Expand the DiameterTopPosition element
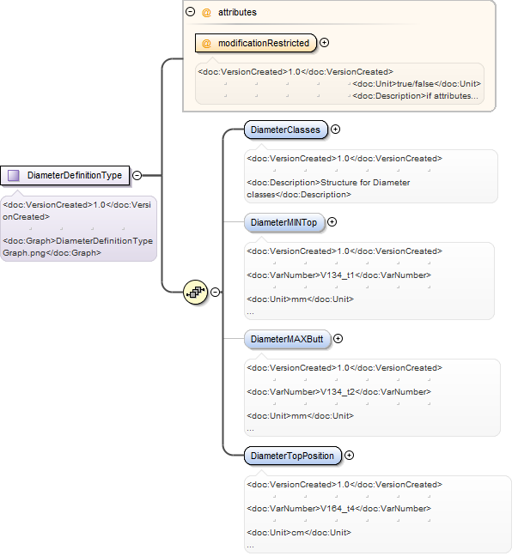This screenshot has width=518, height=556. (350, 456)
